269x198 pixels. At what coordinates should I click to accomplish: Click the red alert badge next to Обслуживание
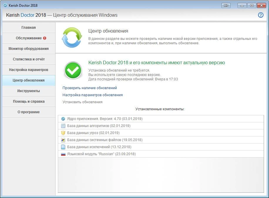[45, 38]
